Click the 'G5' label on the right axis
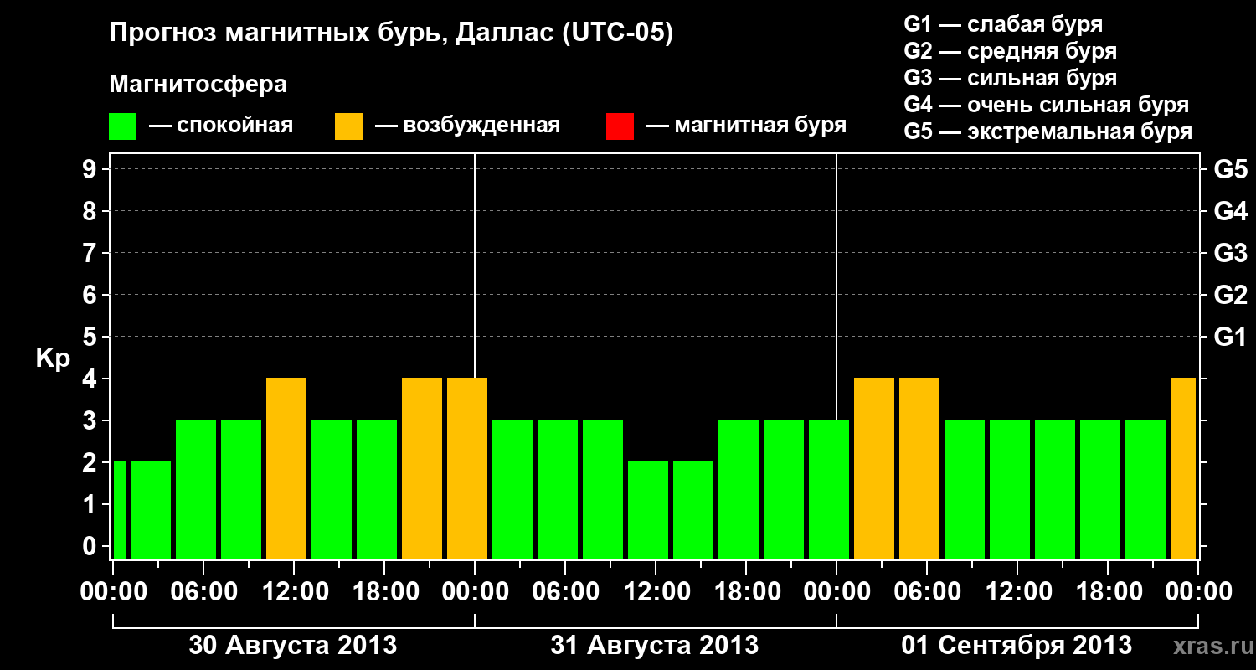1256x670 pixels. [x=1230, y=170]
